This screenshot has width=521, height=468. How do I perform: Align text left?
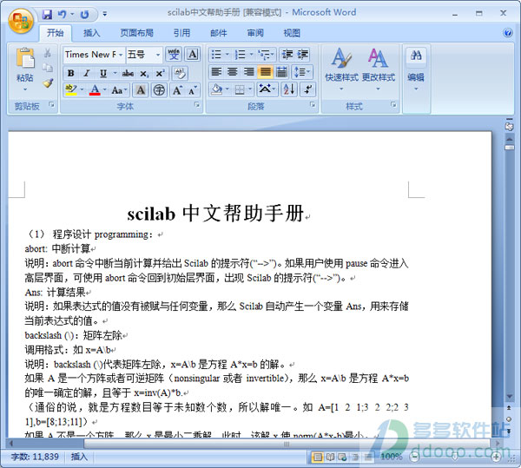[216, 71]
